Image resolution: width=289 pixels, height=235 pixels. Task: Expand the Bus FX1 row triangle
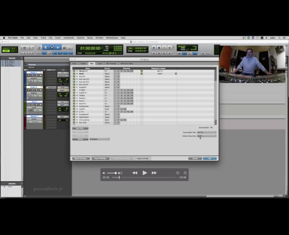[77, 77]
